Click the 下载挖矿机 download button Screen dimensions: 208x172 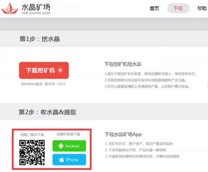pyautogui.click(x=44, y=70)
